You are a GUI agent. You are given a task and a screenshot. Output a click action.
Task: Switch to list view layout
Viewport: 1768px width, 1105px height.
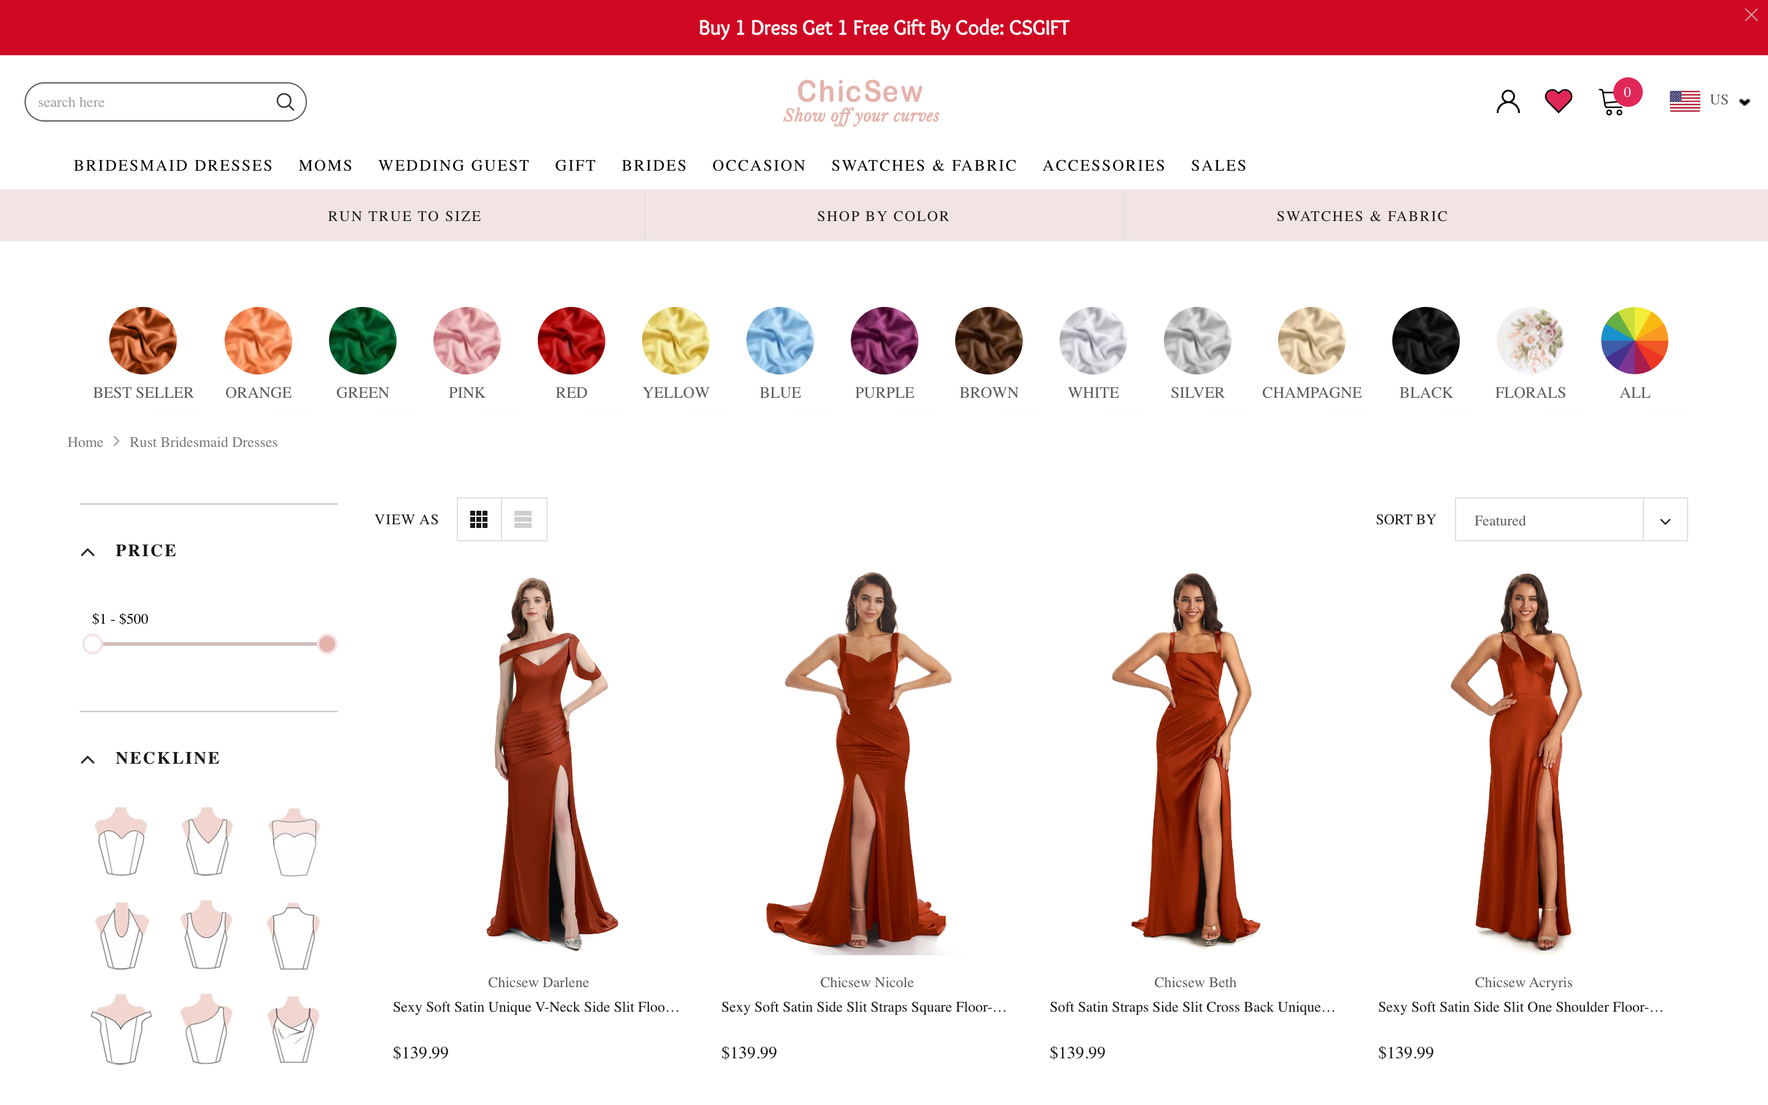524,519
